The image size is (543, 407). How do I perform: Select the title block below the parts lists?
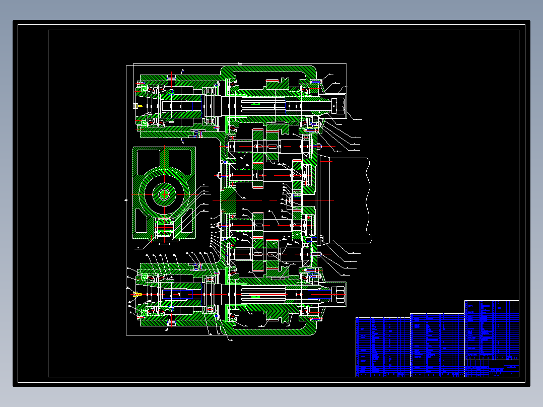click(492, 369)
